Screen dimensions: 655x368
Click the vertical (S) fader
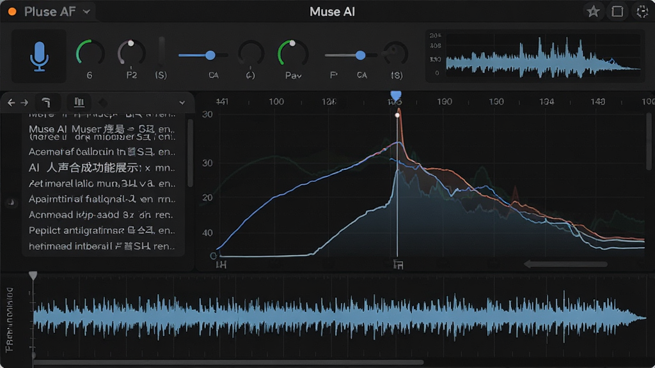point(161,52)
